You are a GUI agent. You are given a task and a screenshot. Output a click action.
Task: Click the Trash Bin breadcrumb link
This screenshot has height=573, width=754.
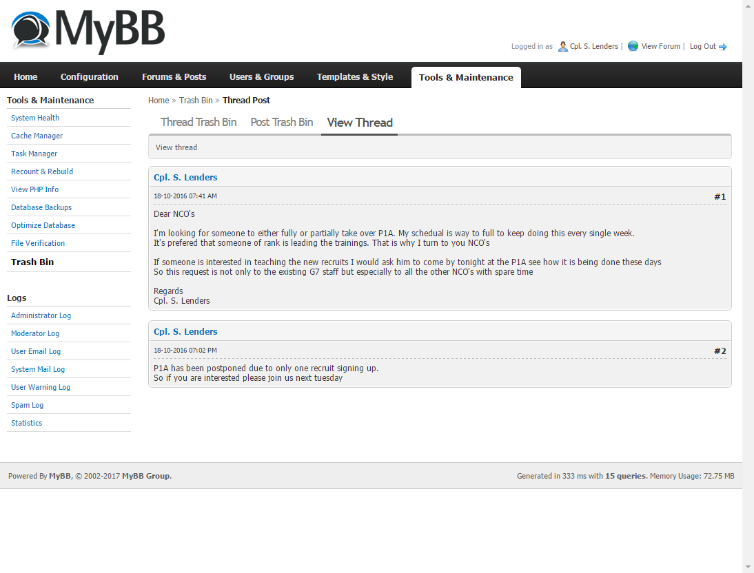pos(196,101)
